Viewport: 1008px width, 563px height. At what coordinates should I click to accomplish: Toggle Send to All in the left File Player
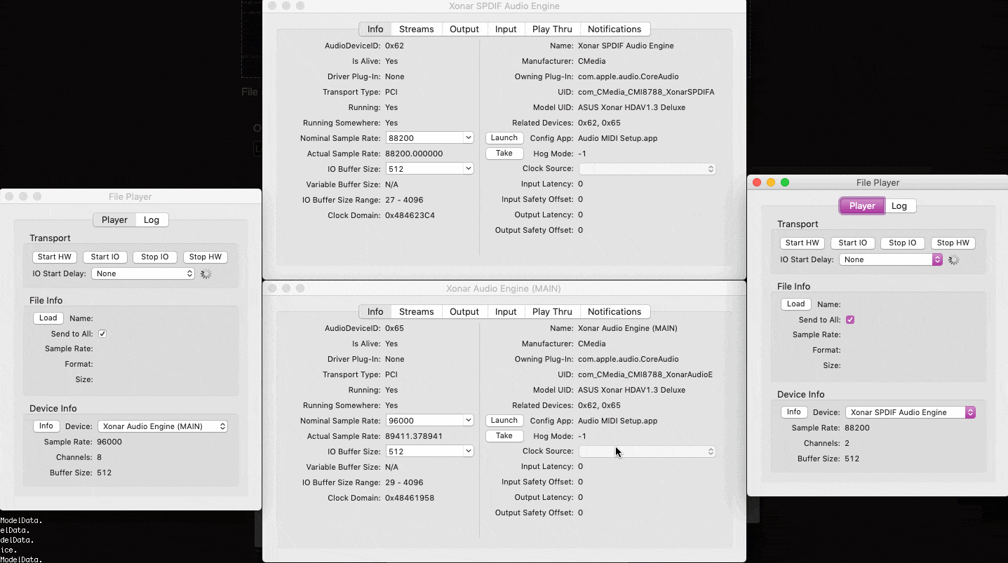(x=102, y=333)
